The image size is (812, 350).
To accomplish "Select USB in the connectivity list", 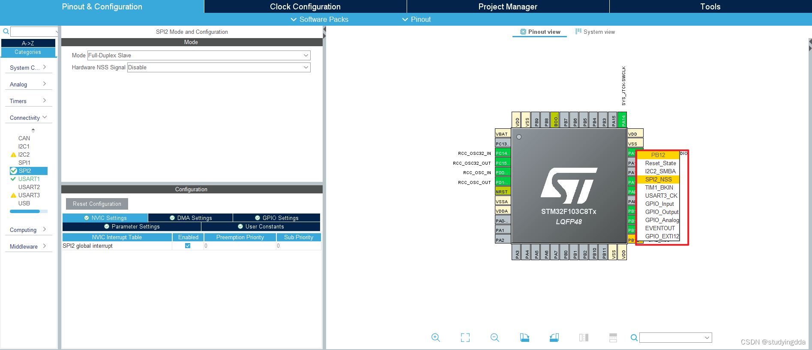I will point(24,203).
